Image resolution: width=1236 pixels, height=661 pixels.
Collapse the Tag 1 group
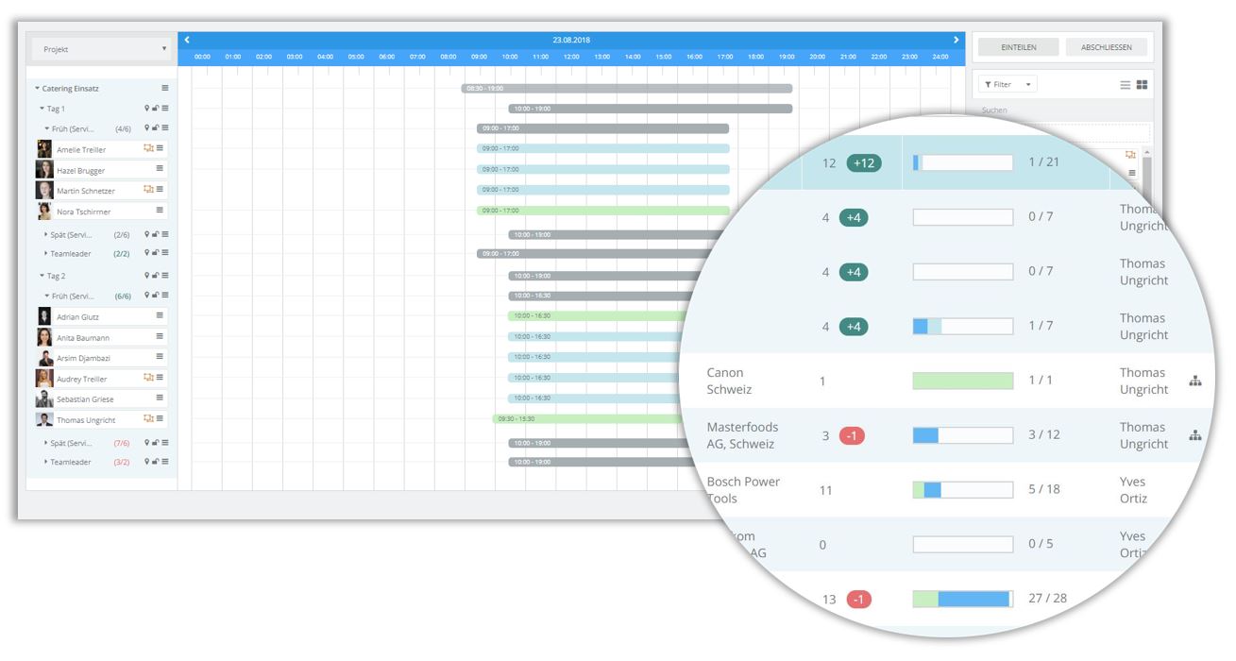(x=42, y=109)
